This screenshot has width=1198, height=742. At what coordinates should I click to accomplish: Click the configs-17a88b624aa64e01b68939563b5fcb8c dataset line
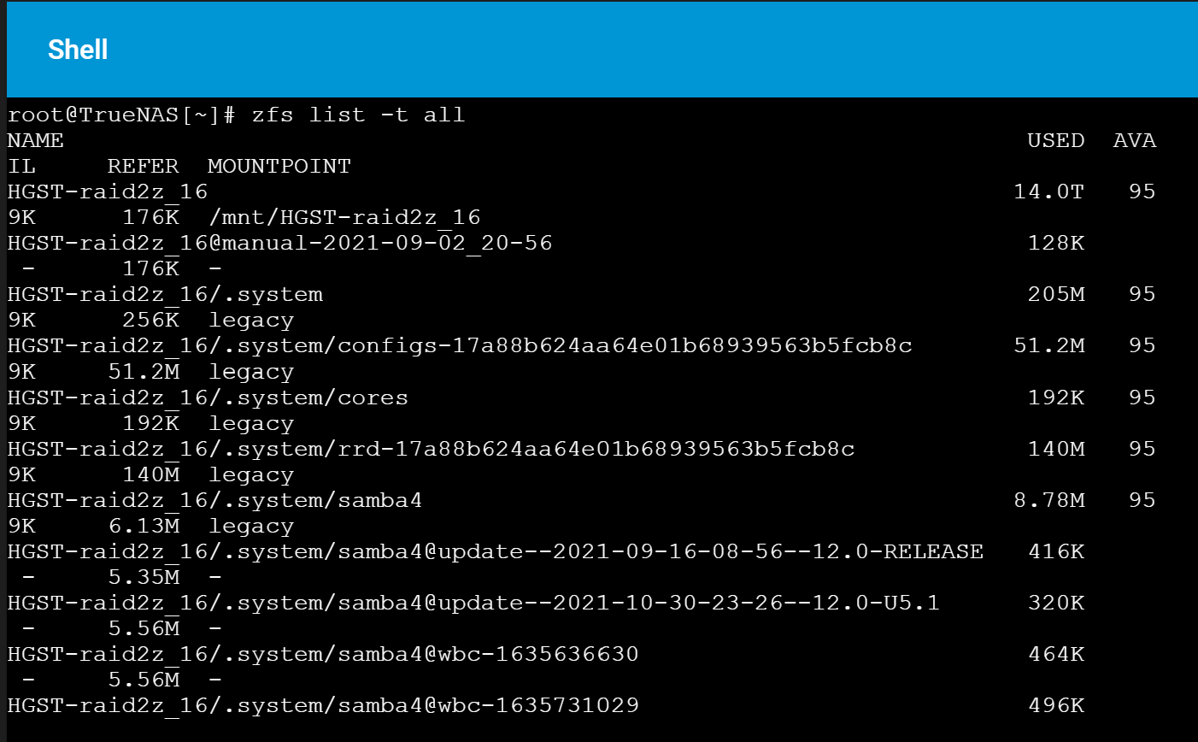click(460, 345)
